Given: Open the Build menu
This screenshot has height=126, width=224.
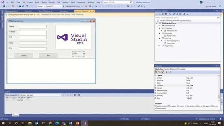Looking at the screenshot, I should [37, 2].
